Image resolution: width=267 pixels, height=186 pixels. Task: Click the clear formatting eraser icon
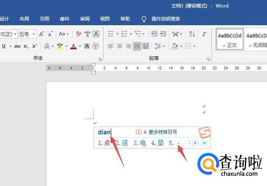[79, 34]
